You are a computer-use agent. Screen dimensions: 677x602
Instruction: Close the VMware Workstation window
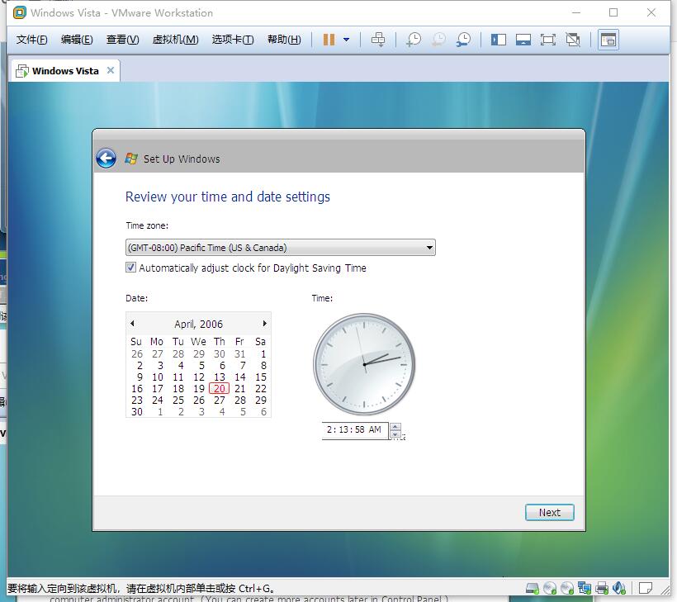651,13
